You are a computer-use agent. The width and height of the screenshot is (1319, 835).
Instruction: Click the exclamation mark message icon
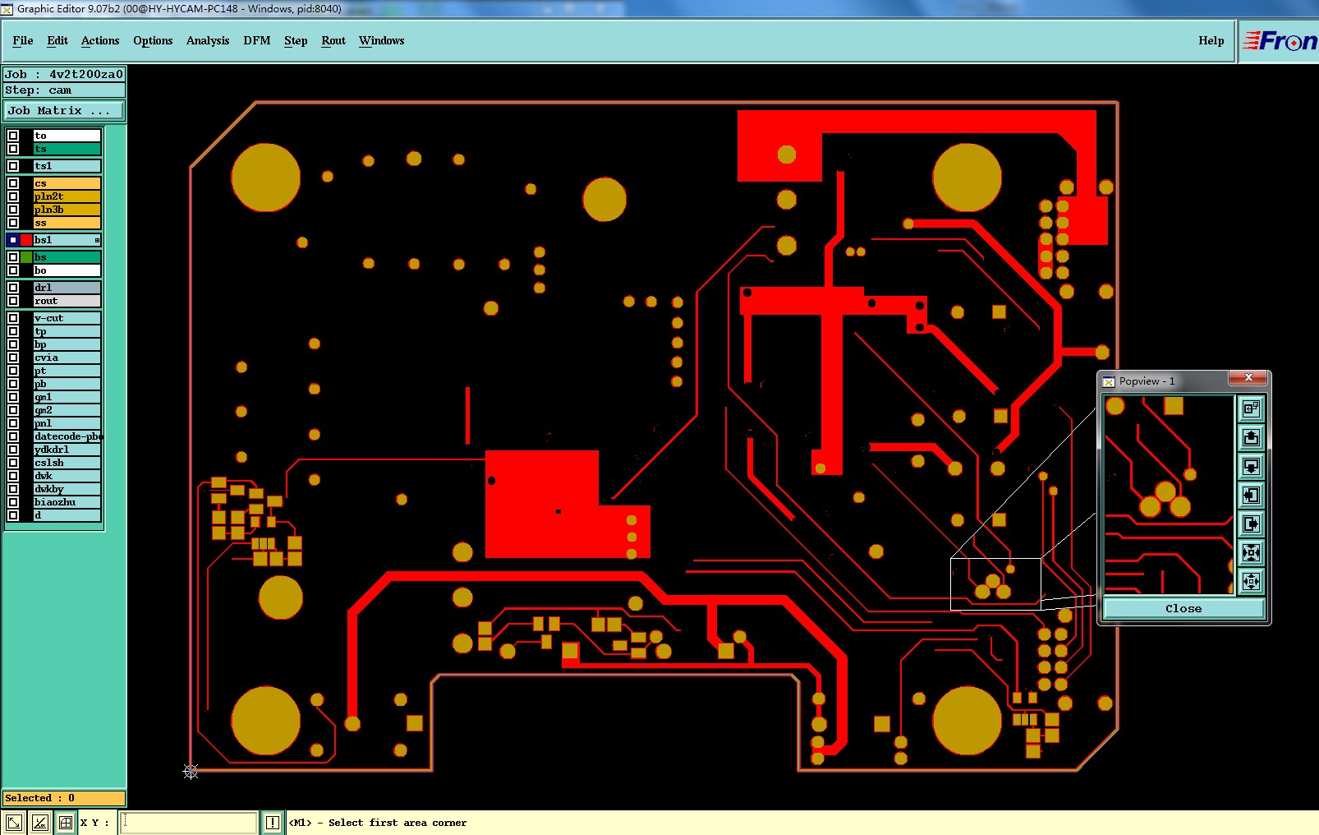tap(273, 822)
